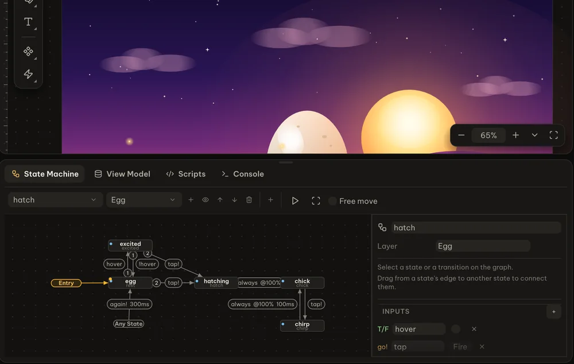574x364 pixels.
Task: Select the components tool icon
Action: tap(28, 51)
